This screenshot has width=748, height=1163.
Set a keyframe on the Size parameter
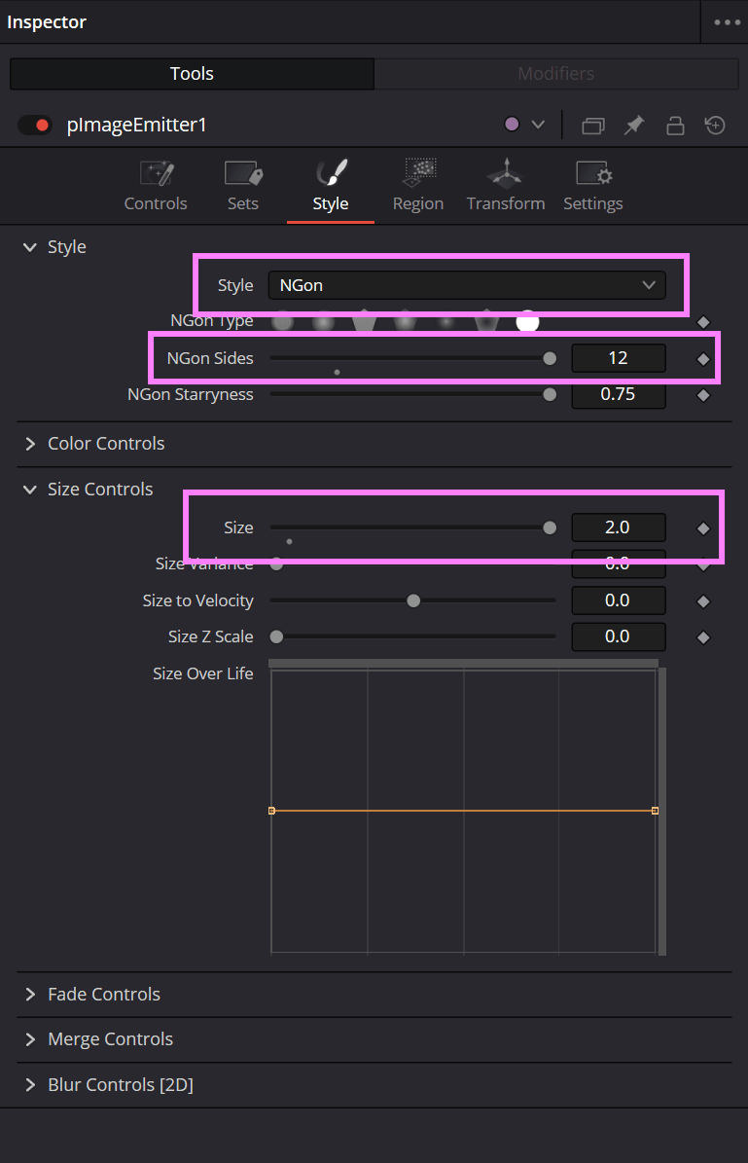(x=702, y=527)
